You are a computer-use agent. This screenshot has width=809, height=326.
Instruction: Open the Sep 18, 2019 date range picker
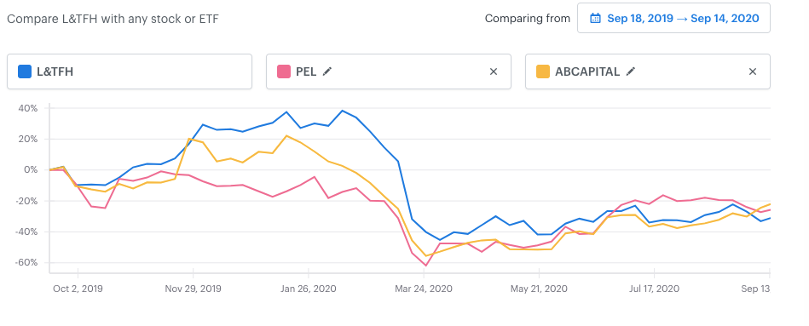click(673, 19)
